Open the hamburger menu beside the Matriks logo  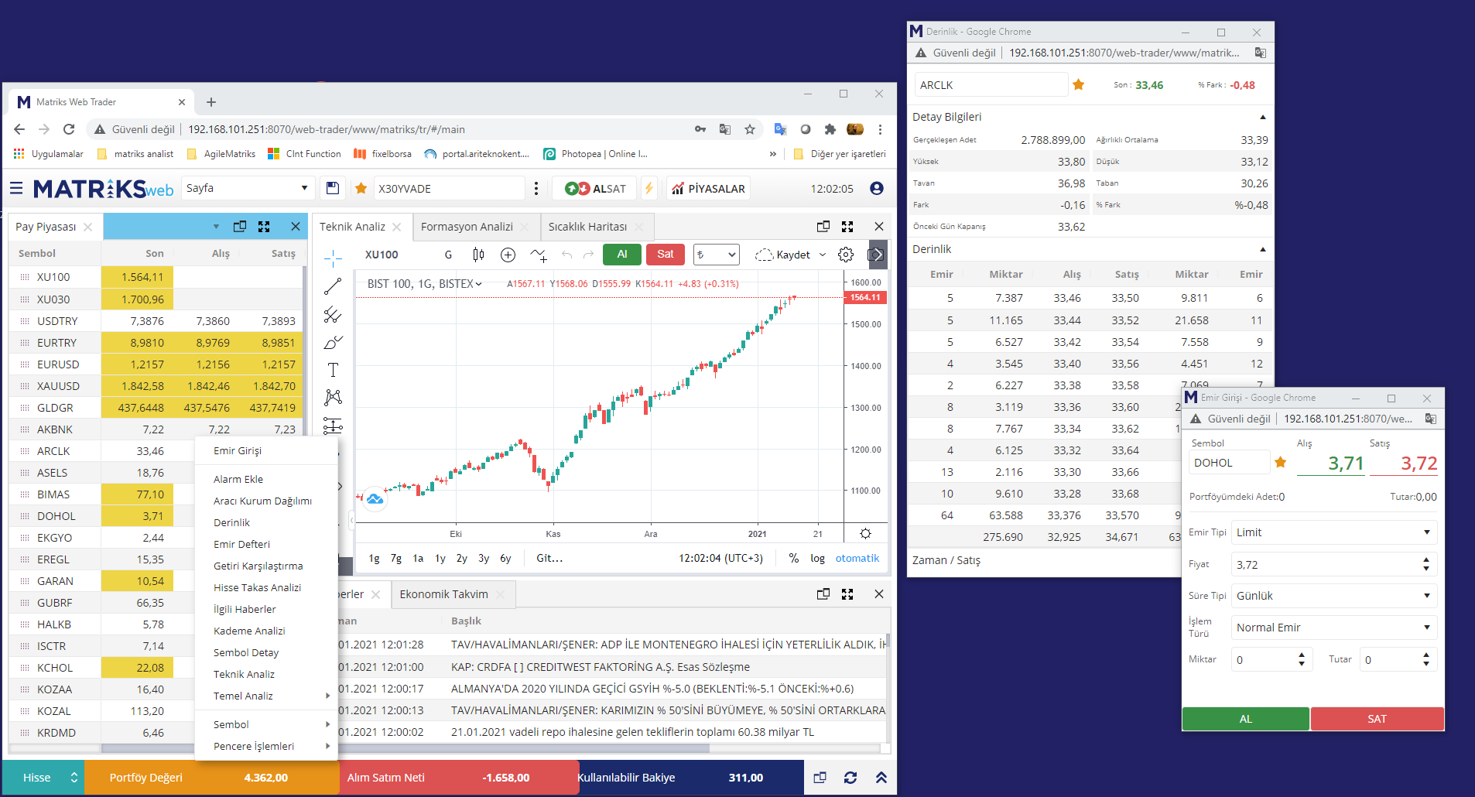click(x=16, y=188)
